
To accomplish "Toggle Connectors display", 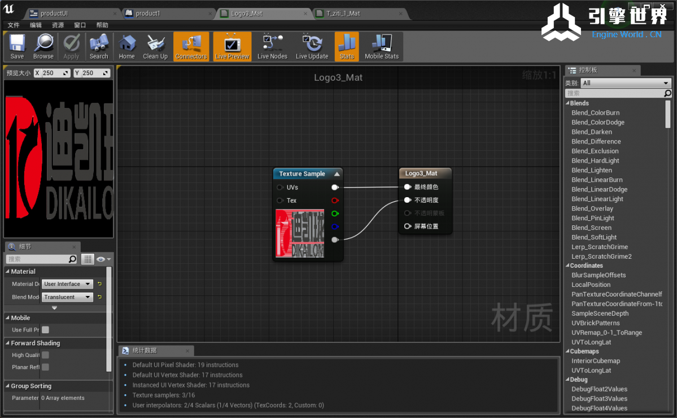I will click(x=191, y=47).
